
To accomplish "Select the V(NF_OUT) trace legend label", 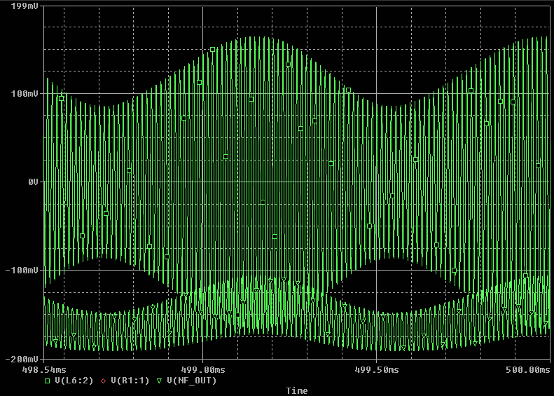I will [x=191, y=381].
